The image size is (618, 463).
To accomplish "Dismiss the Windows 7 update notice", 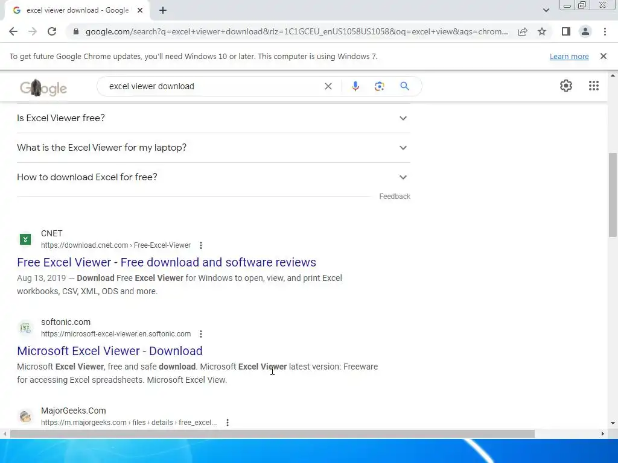I will point(604,56).
